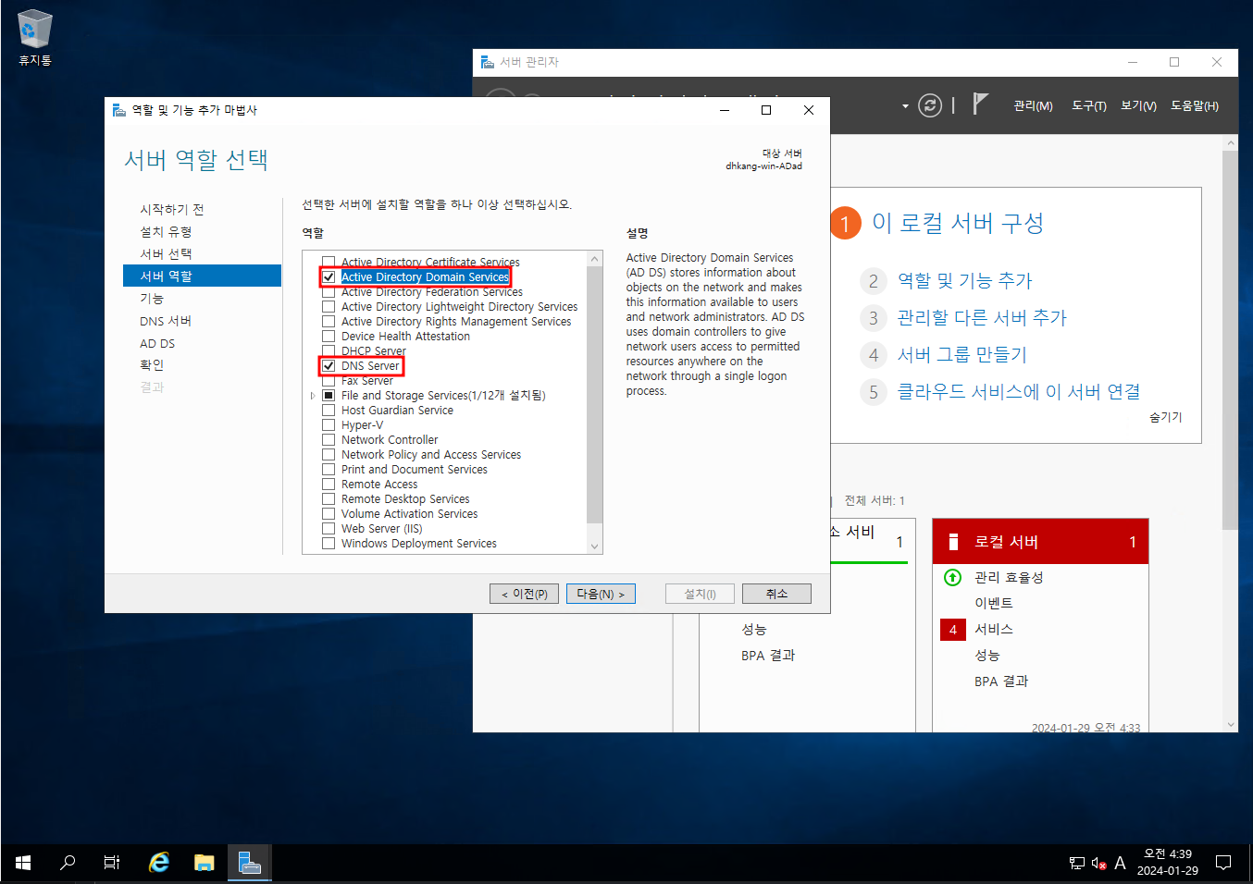Open the 도구(T) menu

tap(1089, 105)
